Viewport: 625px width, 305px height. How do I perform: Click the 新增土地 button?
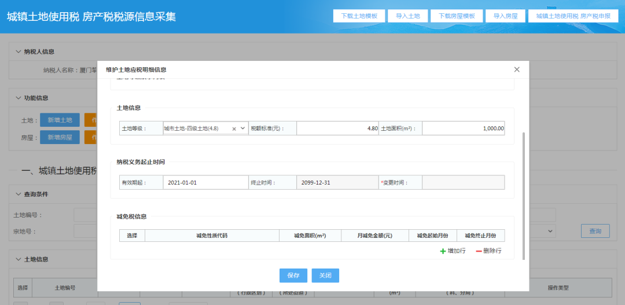[x=60, y=120]
